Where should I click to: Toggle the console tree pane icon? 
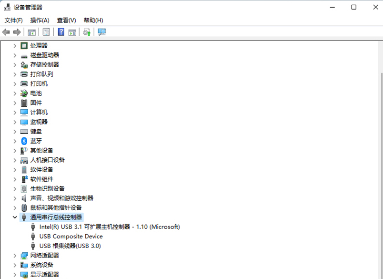coord(31,32)
